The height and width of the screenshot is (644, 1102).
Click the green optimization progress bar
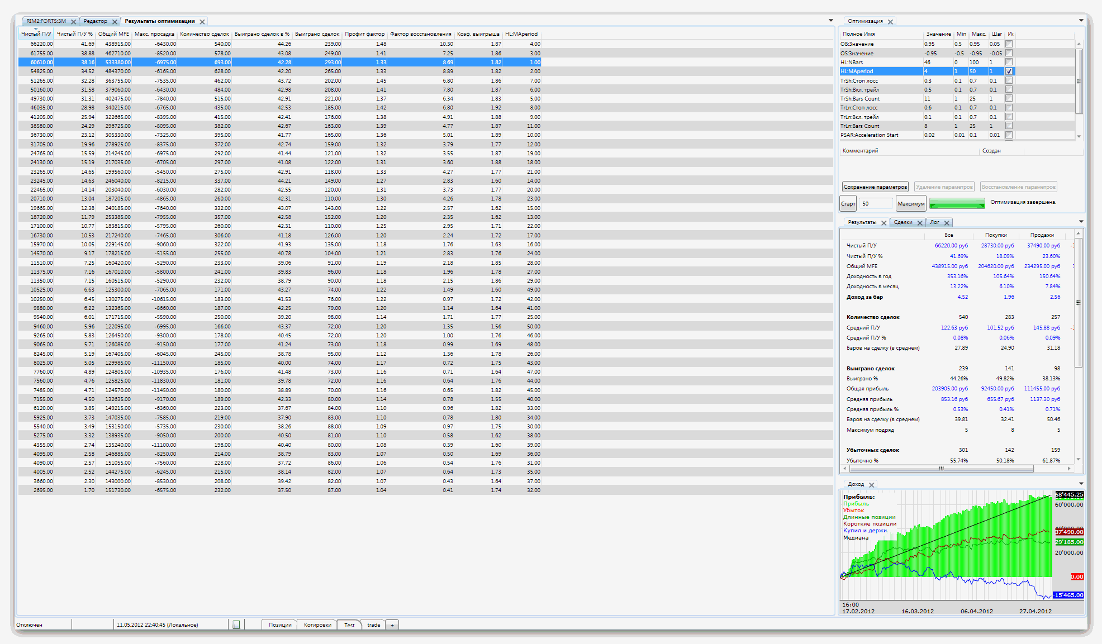(957, 204)
